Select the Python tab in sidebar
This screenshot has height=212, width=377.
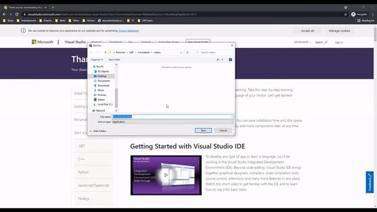click(94, 172)
